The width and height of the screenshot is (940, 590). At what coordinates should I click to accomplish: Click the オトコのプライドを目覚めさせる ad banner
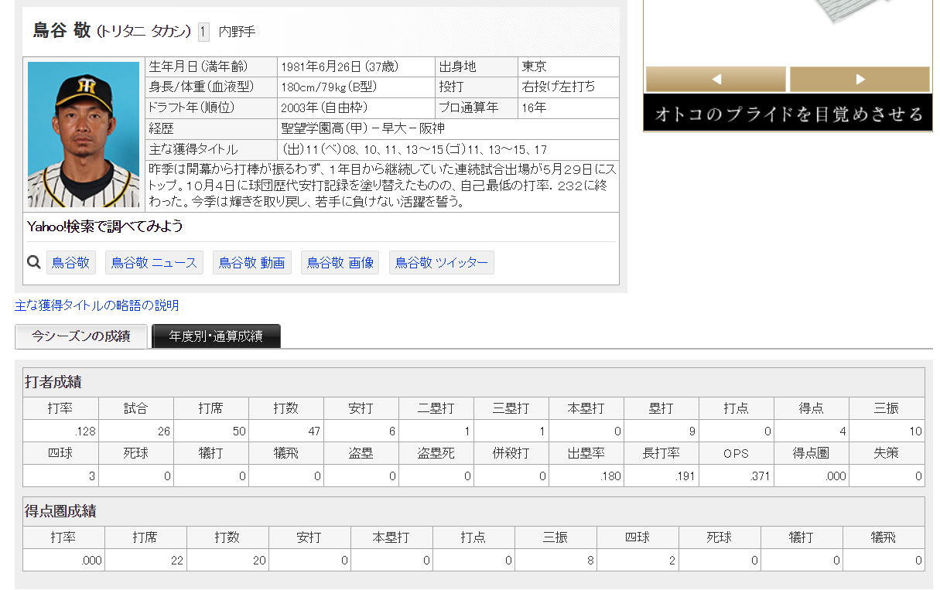[x=788, y=114]
